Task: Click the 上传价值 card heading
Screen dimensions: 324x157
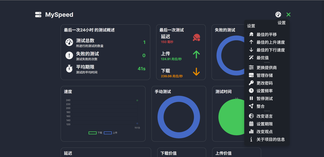Action: click(x=223, y=153)
